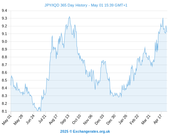Screen dimensions: 170x137
Task: Select the Dec 03 date label
Action: pos(100,120)
